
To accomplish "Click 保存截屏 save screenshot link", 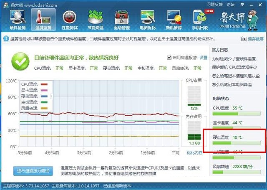I will point(256,39).
